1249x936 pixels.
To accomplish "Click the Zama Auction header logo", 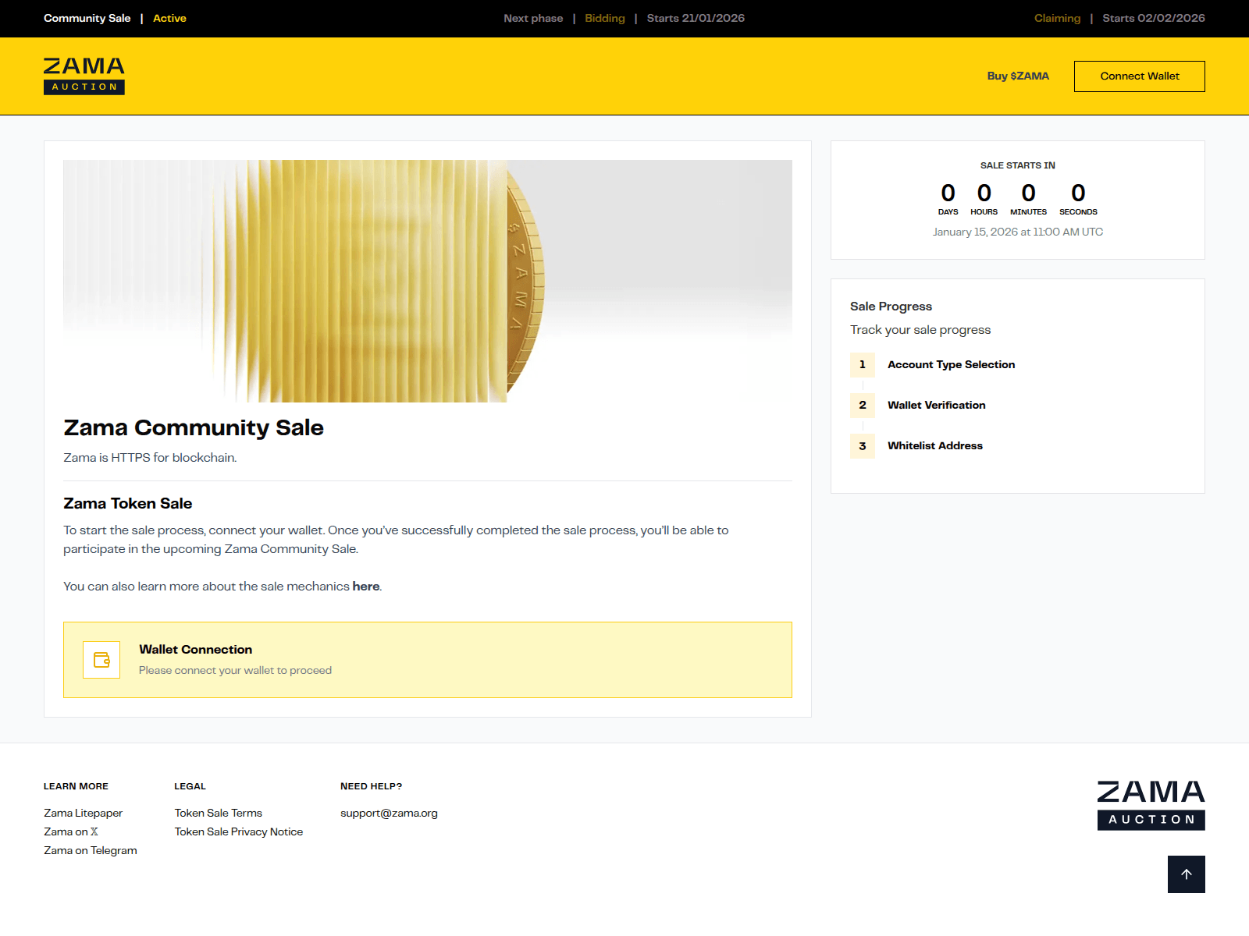I will click(84, 76).
